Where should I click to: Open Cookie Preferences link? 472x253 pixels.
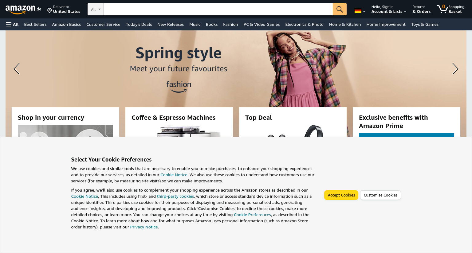coord(252,215)
